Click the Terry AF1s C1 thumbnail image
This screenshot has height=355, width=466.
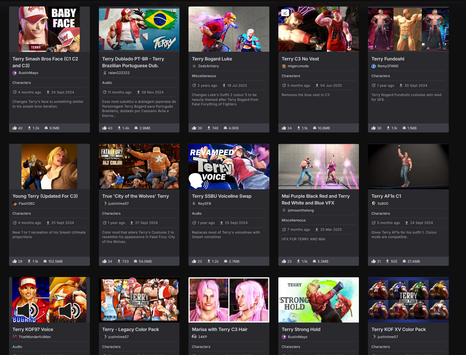(408, 167)
